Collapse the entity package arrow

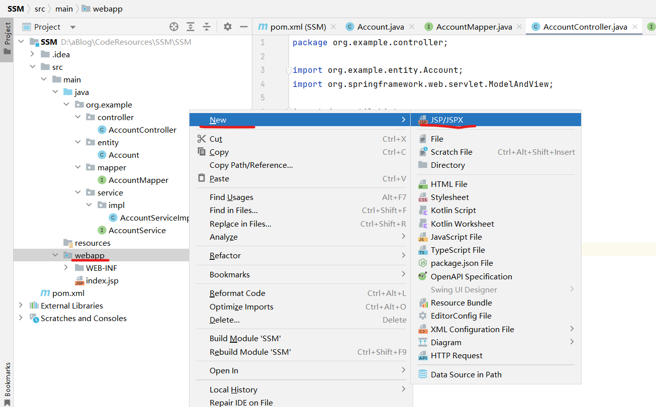78,142
